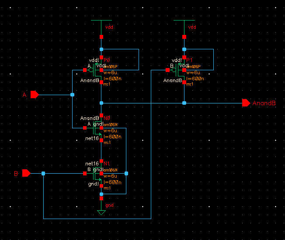Click the bulk junction dot right of N1
The height and width of the screenshot is (240, 285).
[x=126, y=173]
